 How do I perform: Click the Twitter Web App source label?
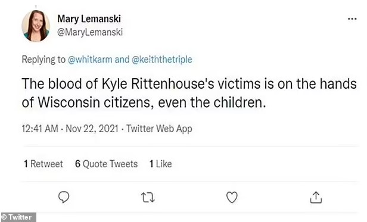[159, 129]
